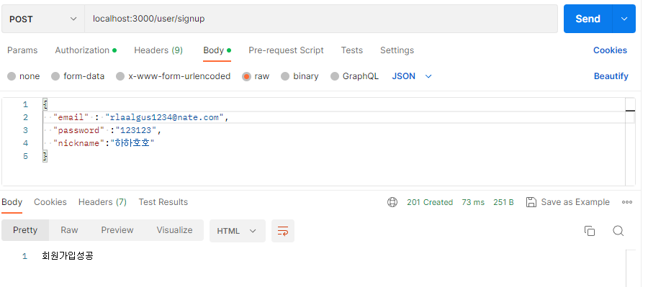Viewport: 648px width, 287px height.
Task: Click the request URL field
Action: point(321,19)
